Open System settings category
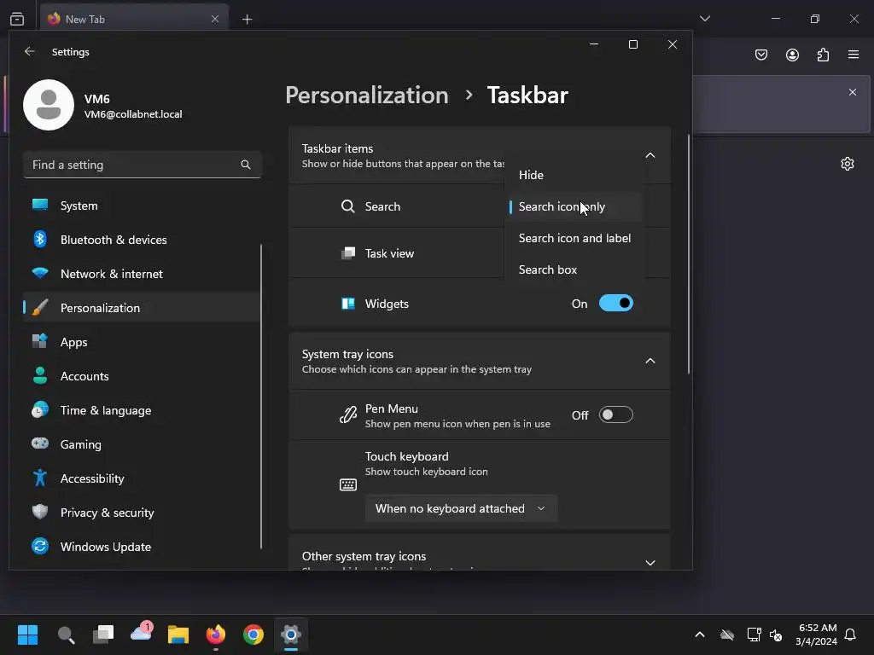 point(142,206)
